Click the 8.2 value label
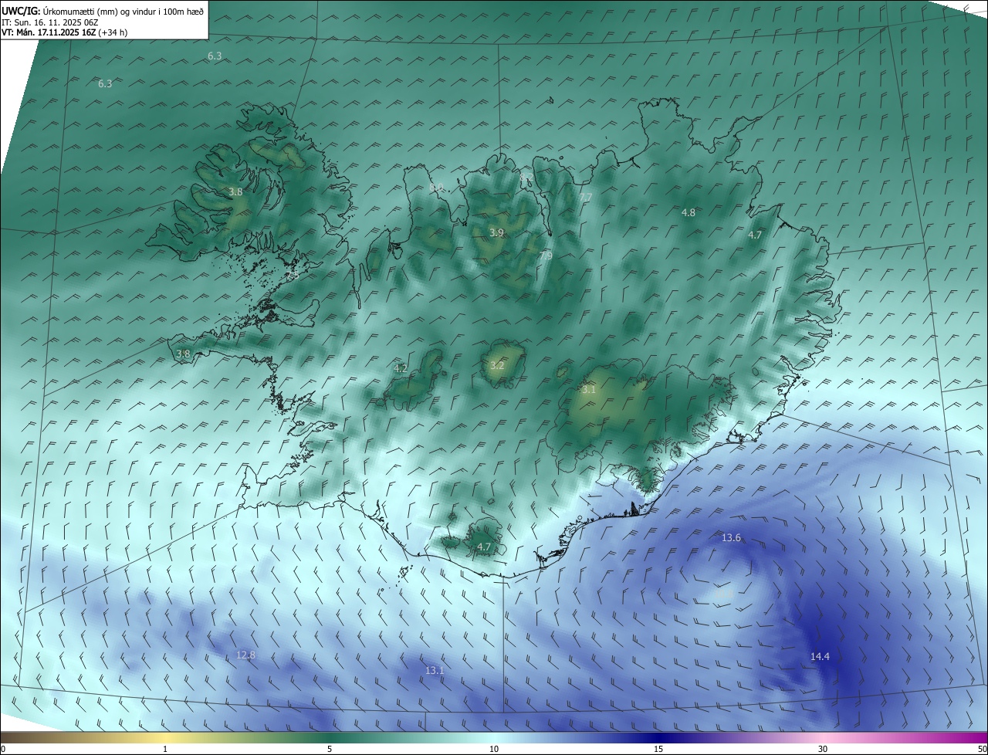Image resolution: width=988 pixels, height=755 pixels. click(526, 178)
